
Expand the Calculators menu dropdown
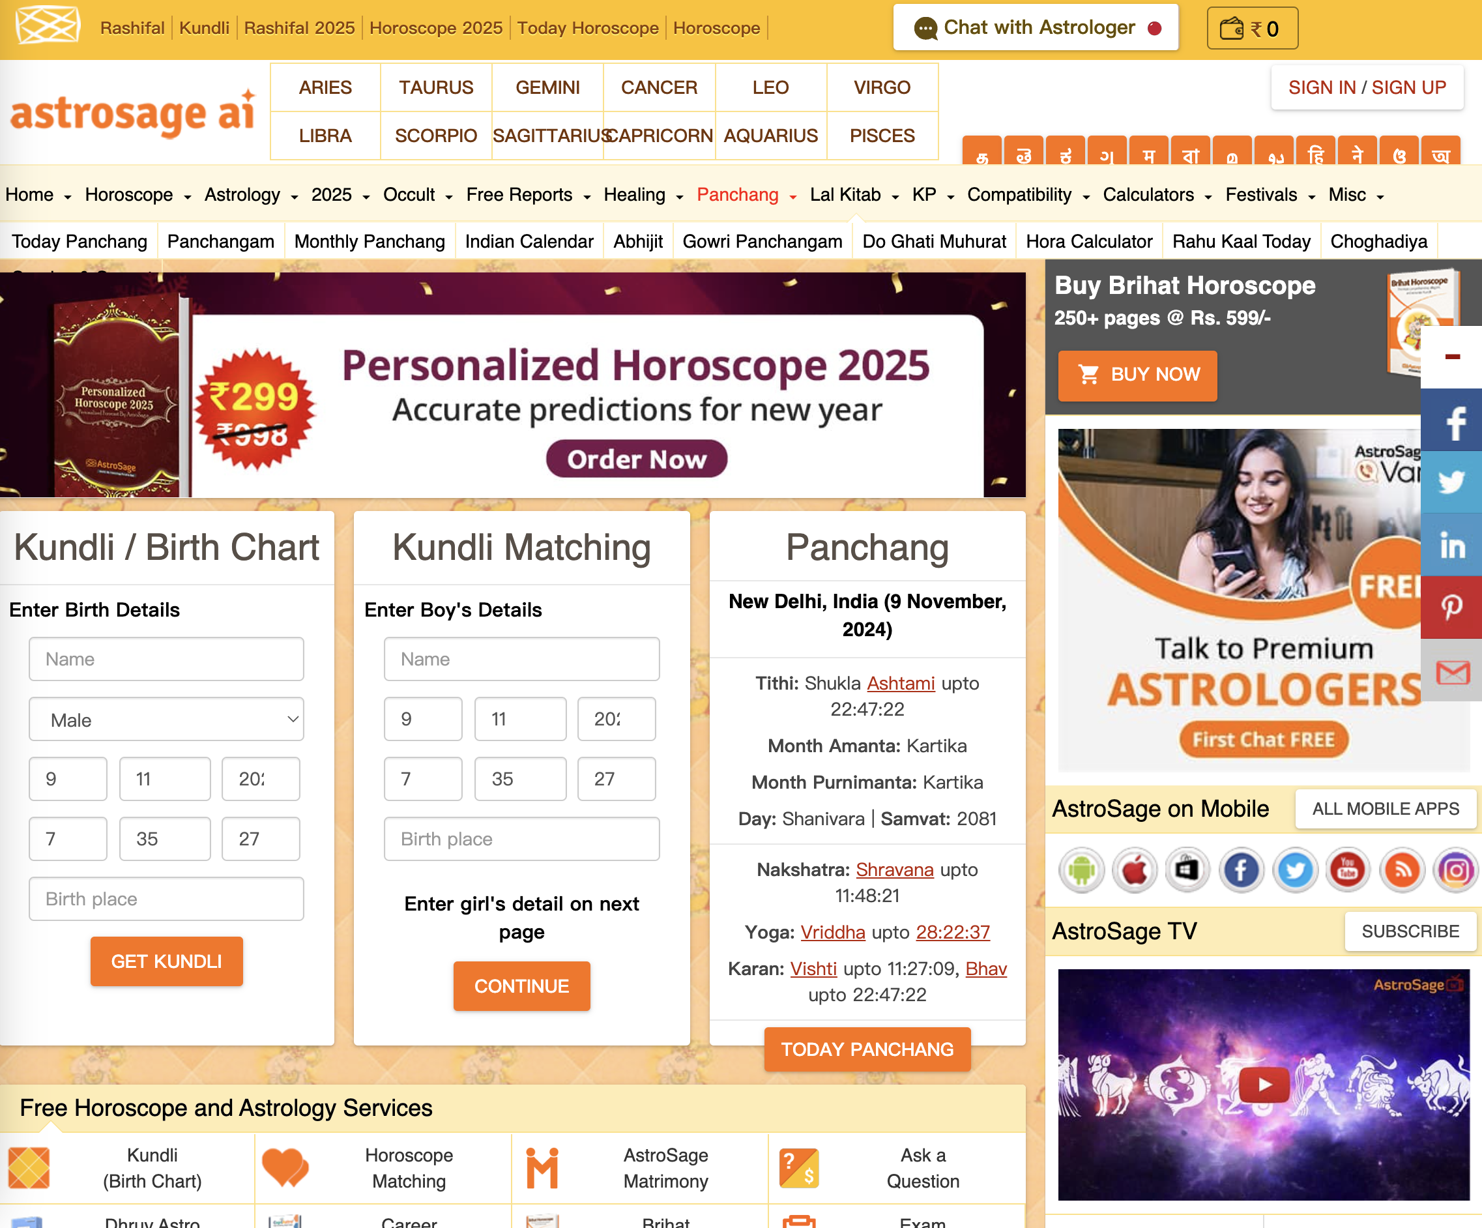coord(1157,195)
